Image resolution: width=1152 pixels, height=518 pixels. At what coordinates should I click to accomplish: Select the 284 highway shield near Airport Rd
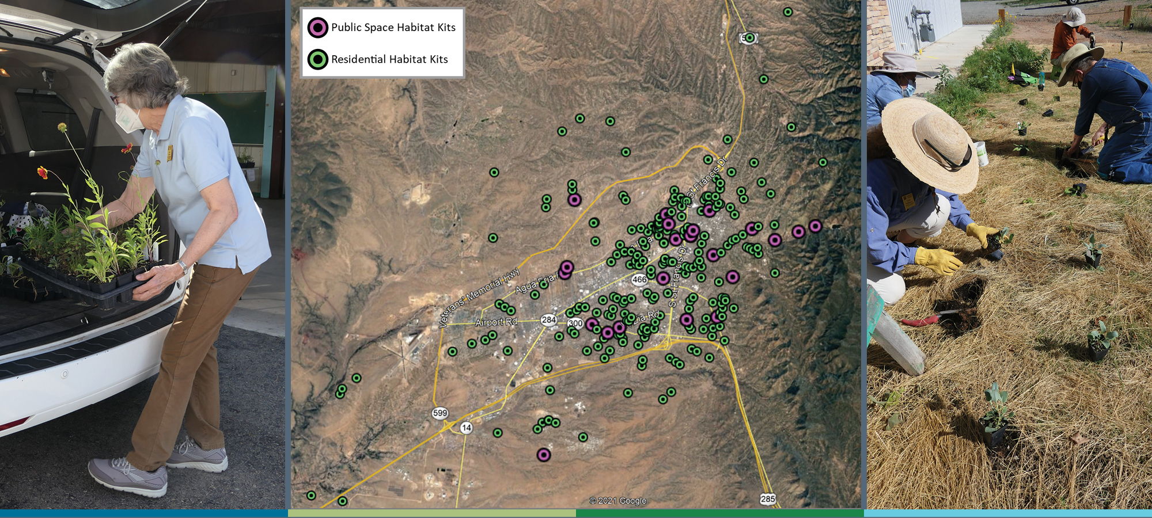550,321
